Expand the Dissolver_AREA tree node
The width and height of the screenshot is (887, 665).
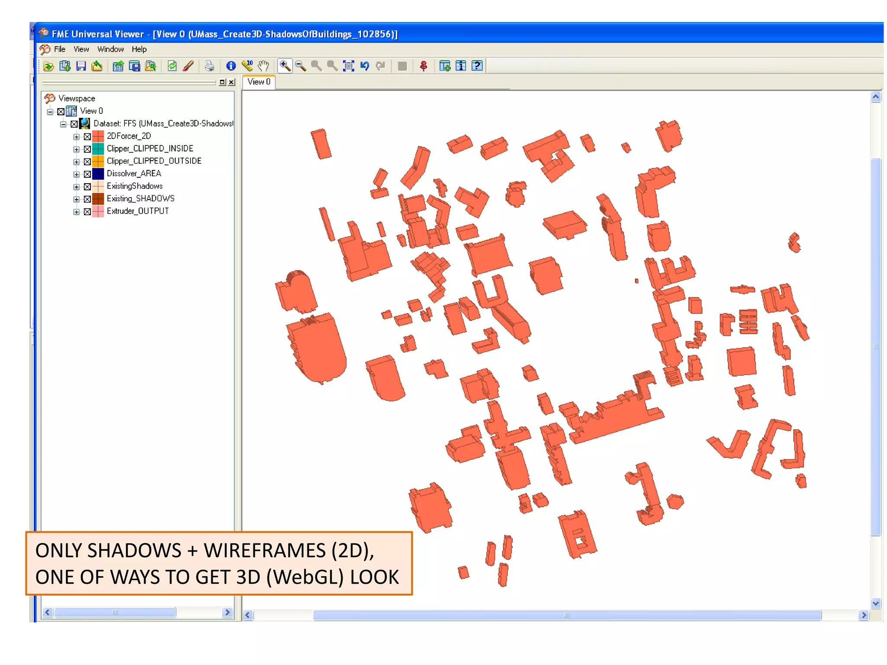click(77, 174)
